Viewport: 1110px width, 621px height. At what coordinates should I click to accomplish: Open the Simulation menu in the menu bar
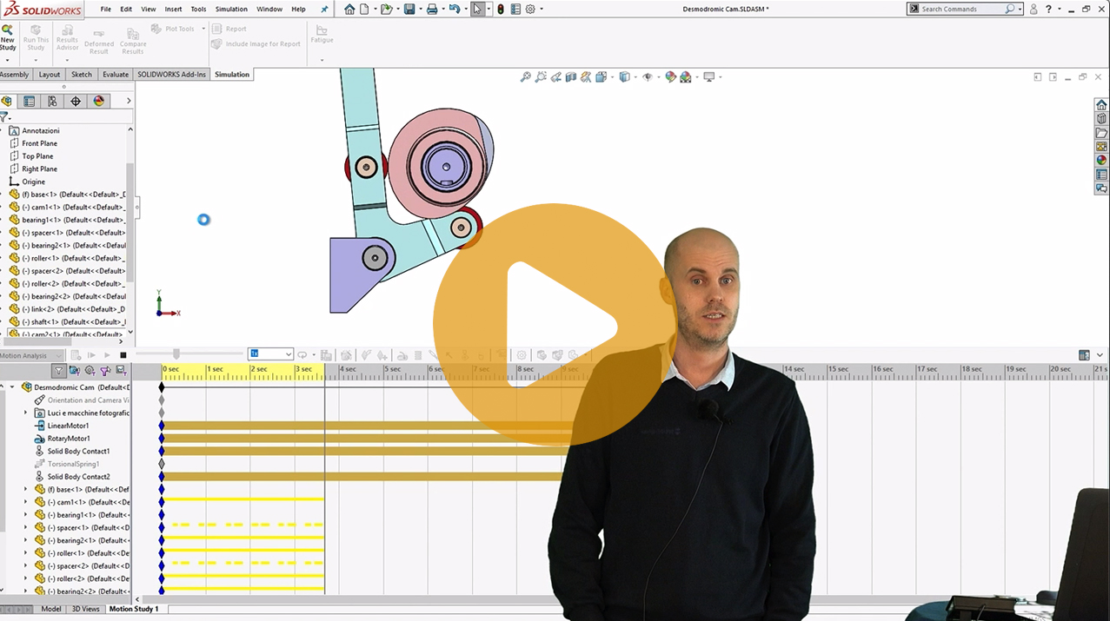coord(230,10)
